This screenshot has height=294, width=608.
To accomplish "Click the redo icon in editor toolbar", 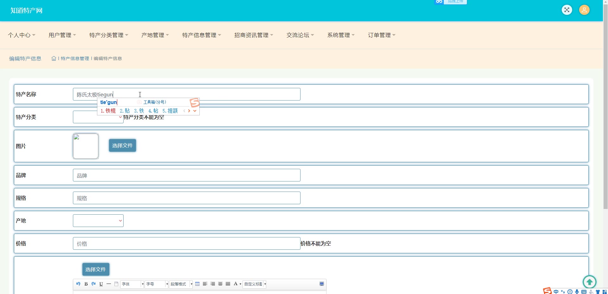I will 94,284.
